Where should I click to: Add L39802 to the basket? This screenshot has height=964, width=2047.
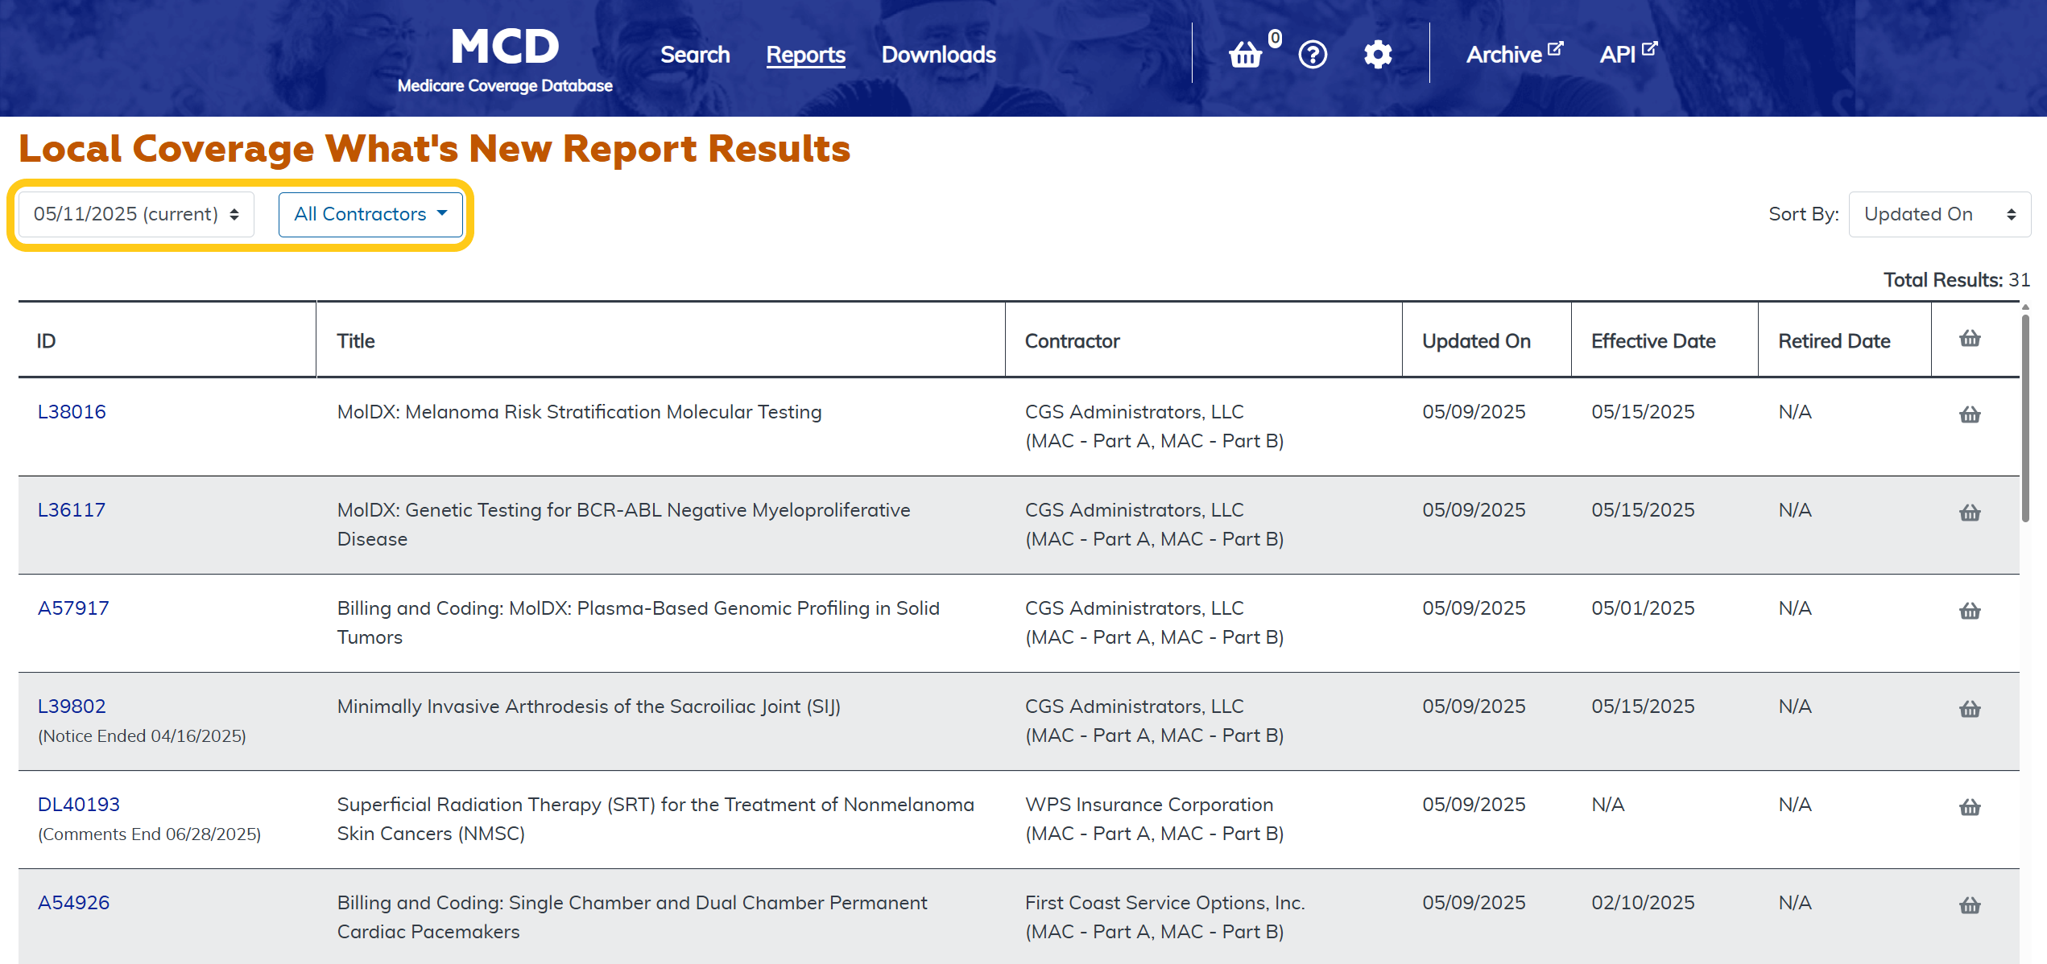(x=1970, y=710)
